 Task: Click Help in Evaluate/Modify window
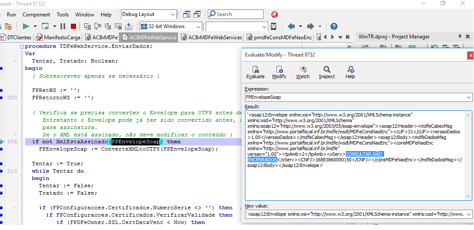350,72
